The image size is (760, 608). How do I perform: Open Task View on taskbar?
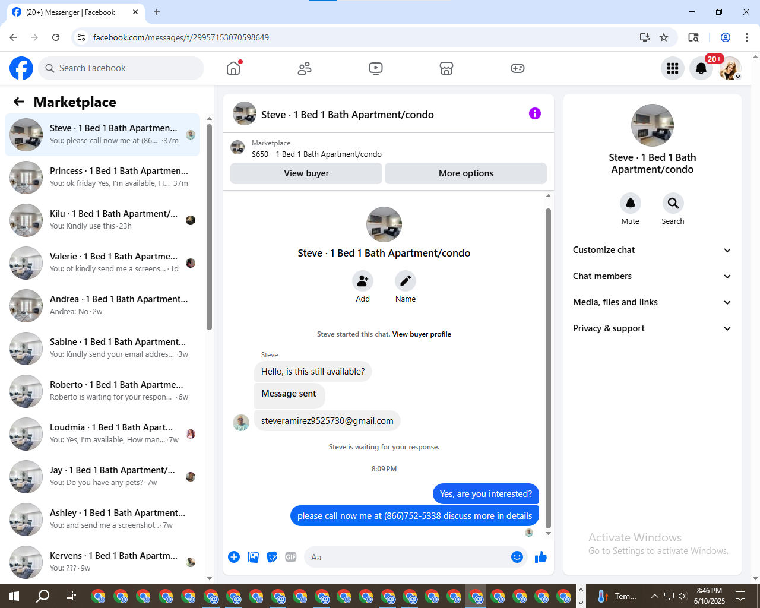pos(71,596)
